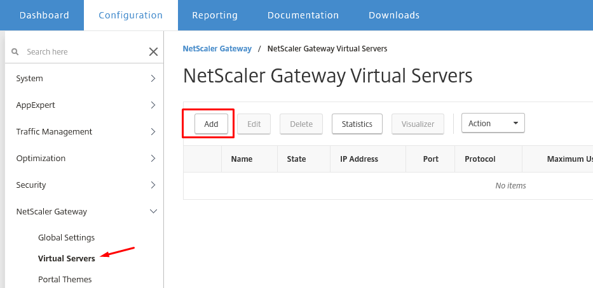Open Global Settings under NetScaler Gateway

[66, 238]
